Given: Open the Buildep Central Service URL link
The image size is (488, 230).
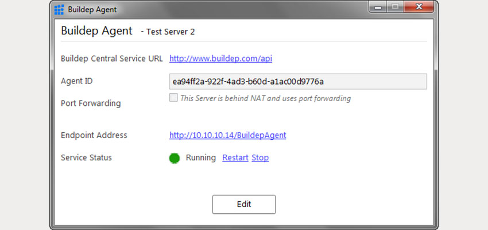Looking at the screenshot, I should click(220, 59).
